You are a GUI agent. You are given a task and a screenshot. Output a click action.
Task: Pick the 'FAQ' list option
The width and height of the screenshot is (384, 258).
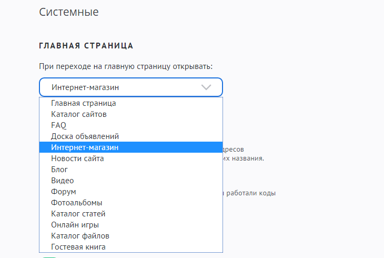pos(59,125)
